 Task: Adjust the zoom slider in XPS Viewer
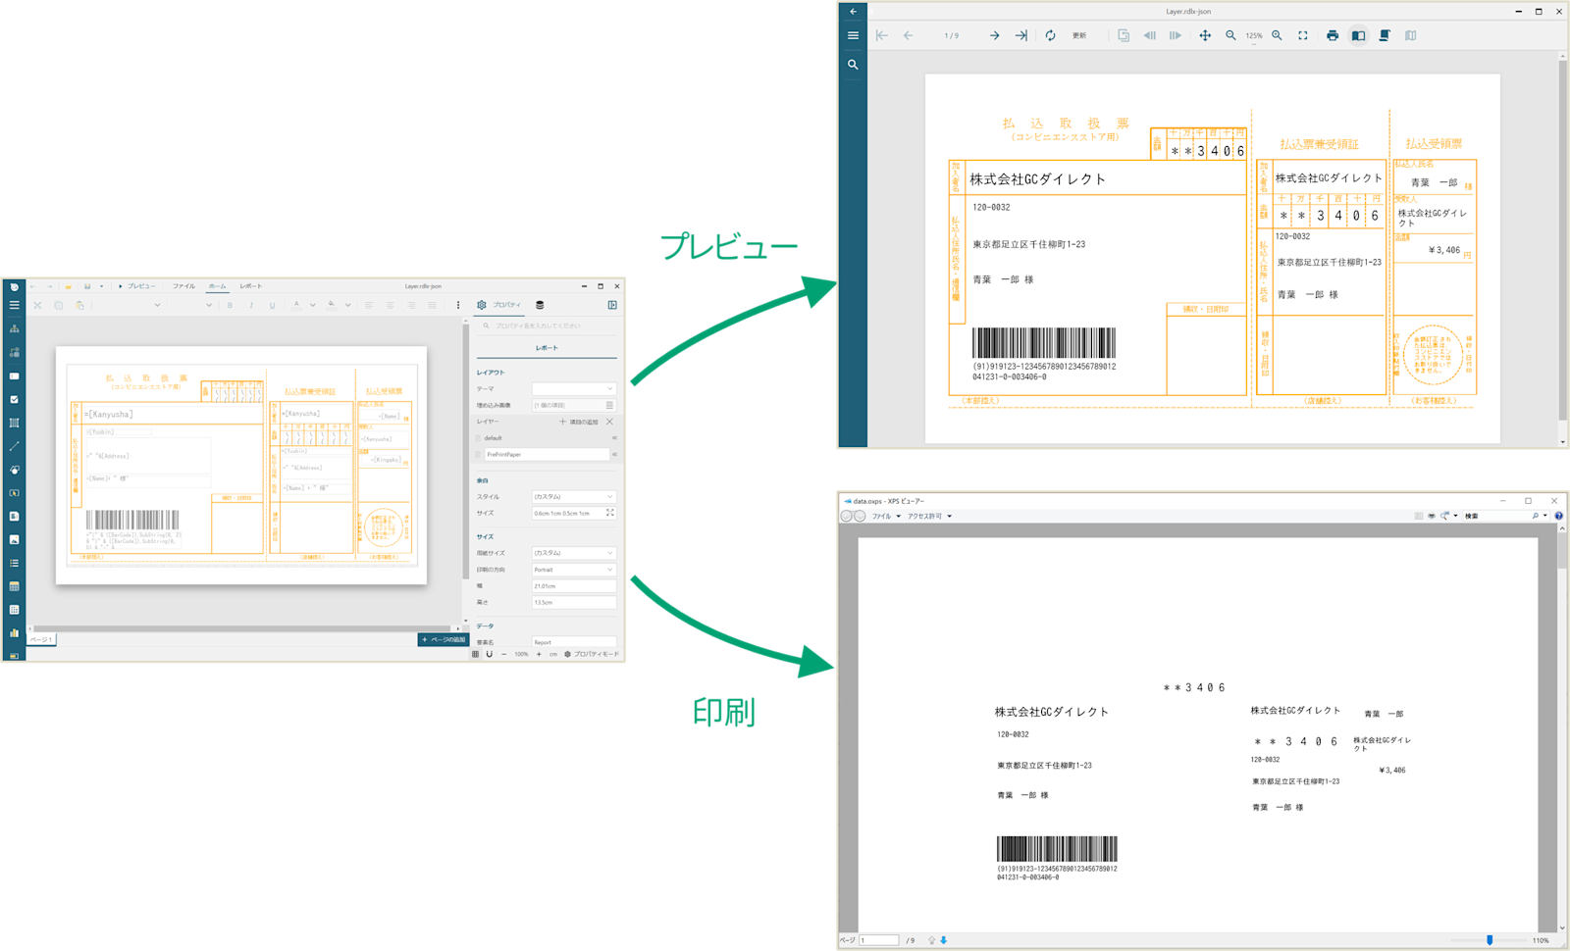click(x=1490, y=940)
